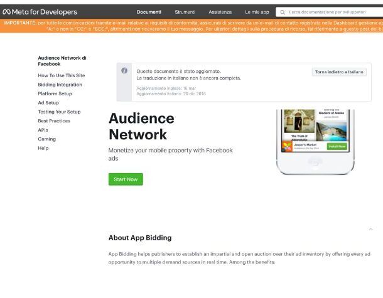Screen dimensions: 383x298
Task: Click the info icon in update notice
Action: 124,70
